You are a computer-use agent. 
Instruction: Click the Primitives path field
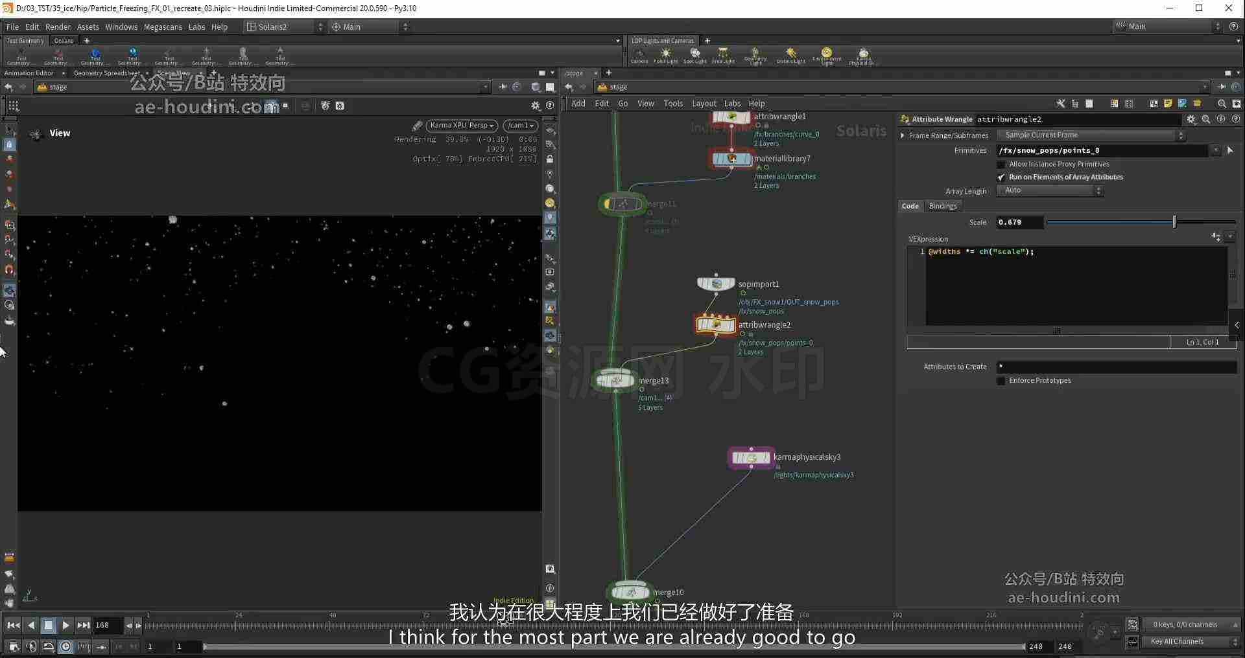pyautogui.click(x=1102, y=150)
